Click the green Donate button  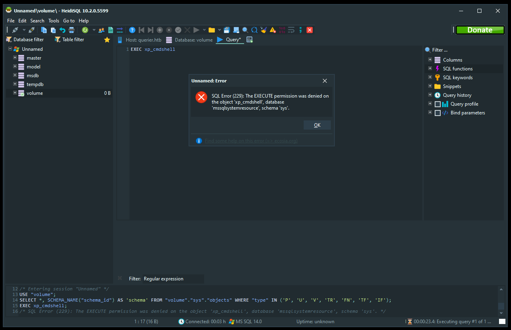480,30
